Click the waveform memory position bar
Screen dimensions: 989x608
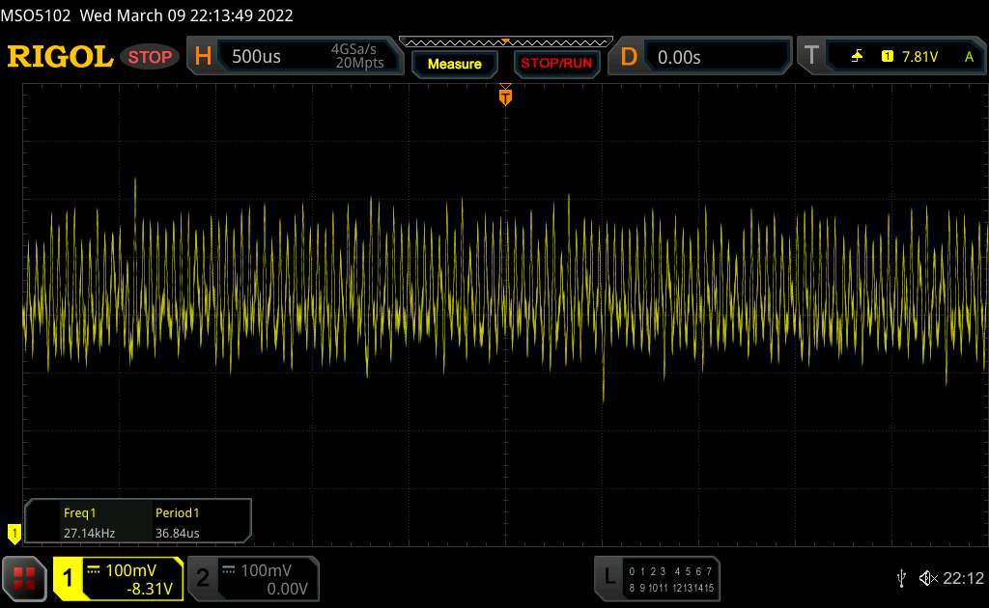click(506, 42)
